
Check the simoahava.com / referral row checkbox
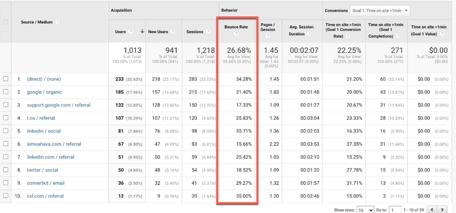[x=5, y=144]
